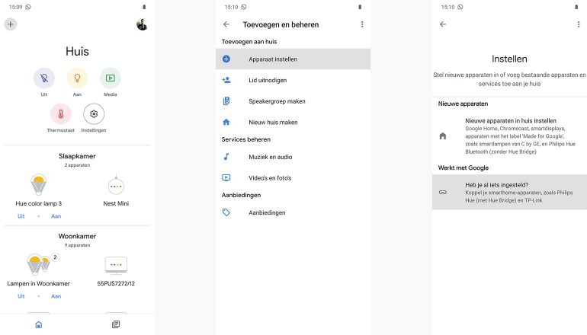Open Instellingen gear icon

94,114
